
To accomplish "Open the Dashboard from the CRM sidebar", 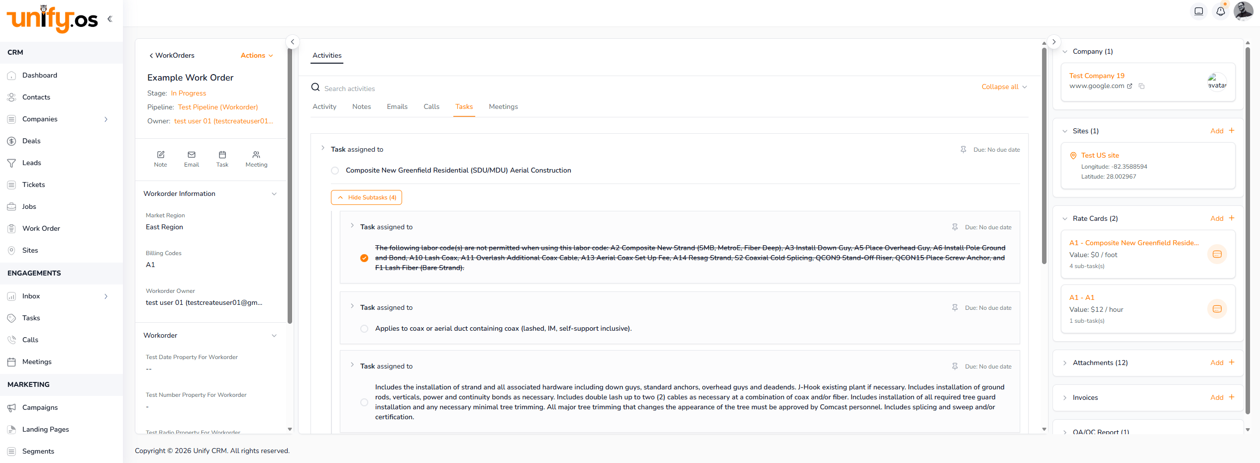I will 40,75.
